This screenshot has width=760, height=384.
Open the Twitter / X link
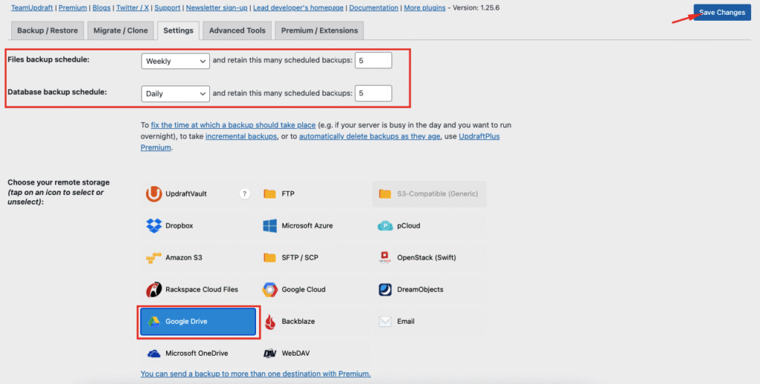pyautogui.click(x=132, y=7)
